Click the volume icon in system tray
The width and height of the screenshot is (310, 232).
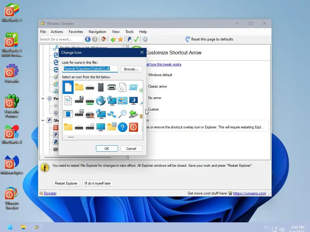[282, 230]
